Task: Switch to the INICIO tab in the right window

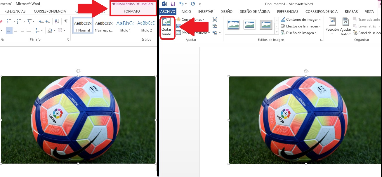Action: coord(186,12)
